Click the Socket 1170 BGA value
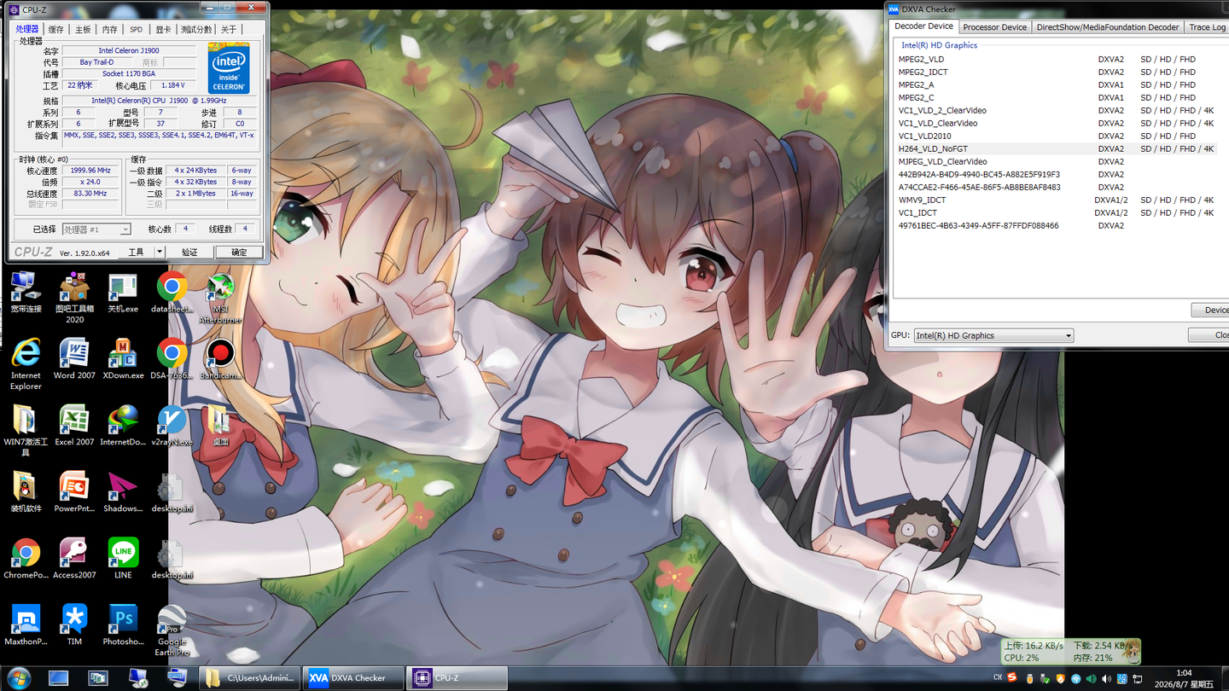Screen dimensions: 1229x691 click(x=129, y=73)
